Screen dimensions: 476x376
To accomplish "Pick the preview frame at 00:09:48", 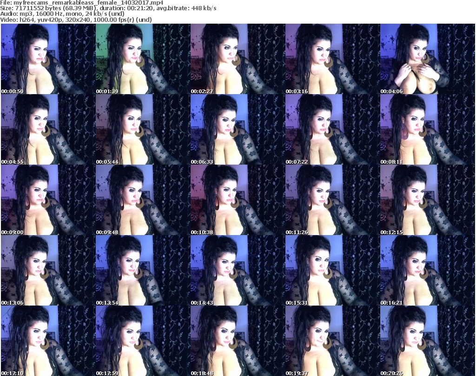I will 143,200.
